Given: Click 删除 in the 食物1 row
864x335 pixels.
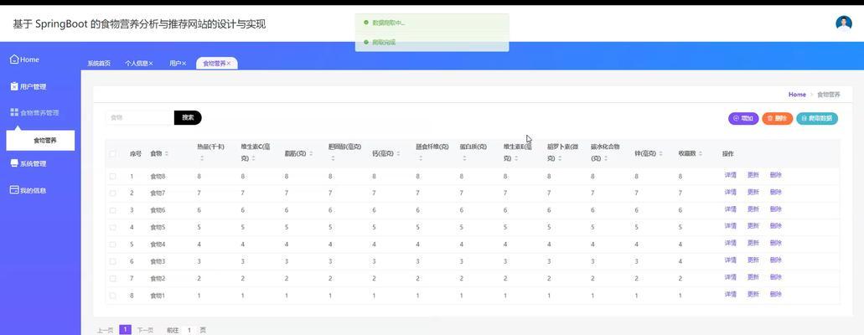Looking at the screenshot, I should 775,294.
